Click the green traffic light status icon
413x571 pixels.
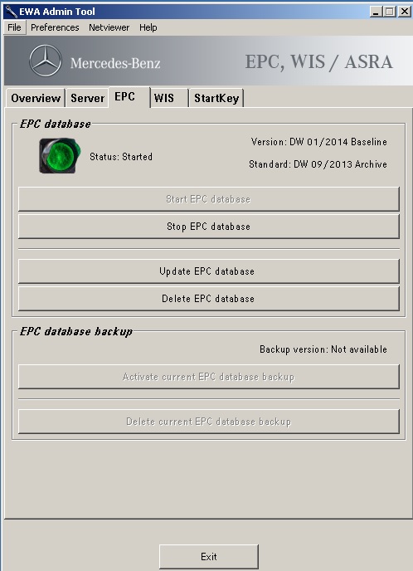60,156
